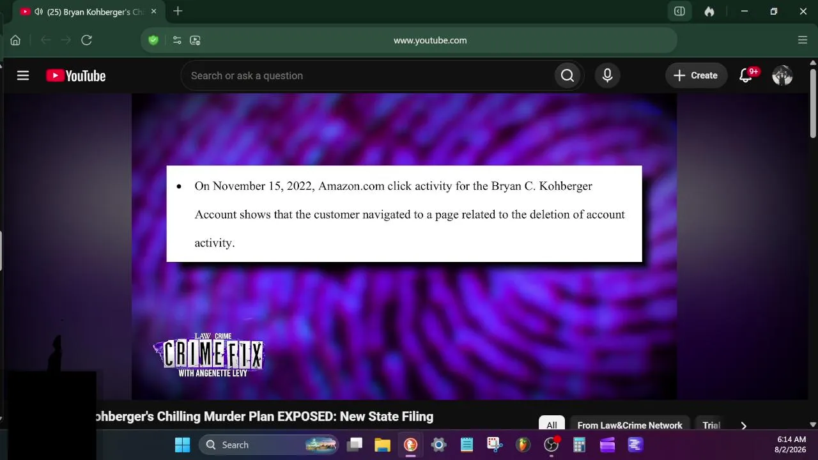818x460 pixels.
Task: Click the Windows taskbar Search box
Action: (x=268, y=445)
